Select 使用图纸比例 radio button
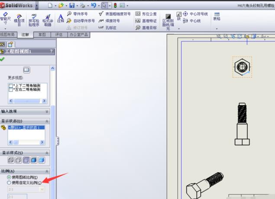The height and width of the screenshot is (199, 275). pyautogui.click(x=9, y=177)
